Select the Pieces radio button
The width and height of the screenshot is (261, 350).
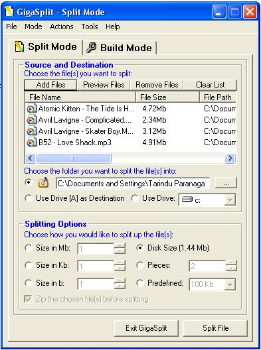click(x=139, y=265)
